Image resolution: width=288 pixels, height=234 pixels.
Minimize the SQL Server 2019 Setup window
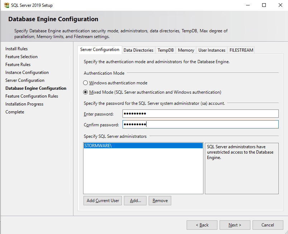(x=248, y=5)
